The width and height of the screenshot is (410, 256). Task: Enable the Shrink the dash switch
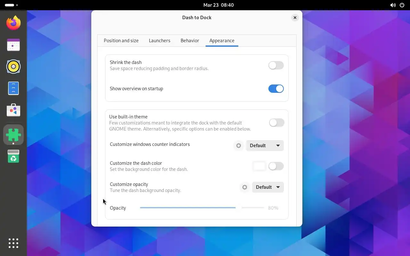(x=276, y=65)
